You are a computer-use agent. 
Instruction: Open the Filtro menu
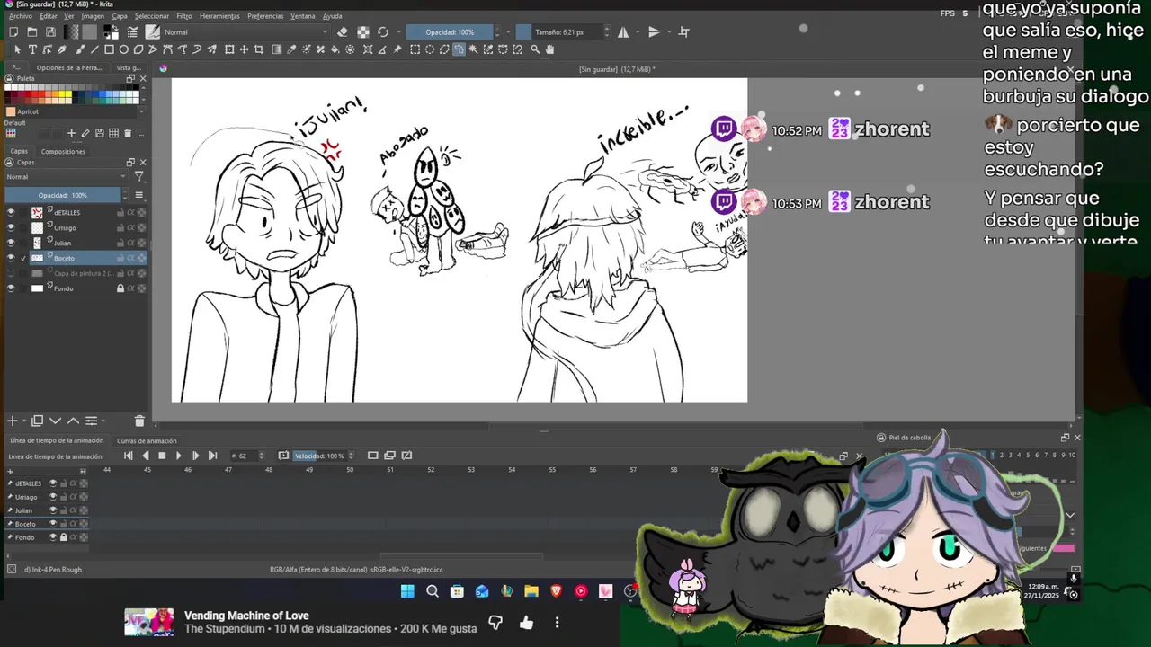tap(184, 16)
